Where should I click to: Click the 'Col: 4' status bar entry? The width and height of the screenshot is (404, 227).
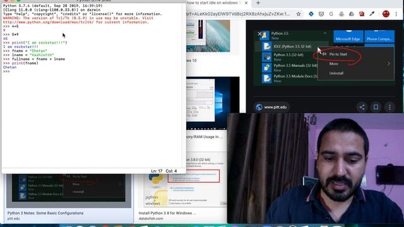171,171
